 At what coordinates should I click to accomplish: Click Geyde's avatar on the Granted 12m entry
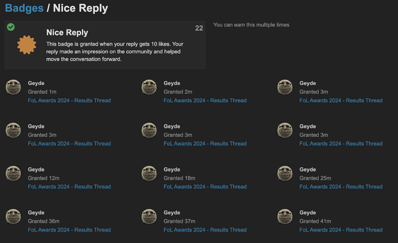13,173
